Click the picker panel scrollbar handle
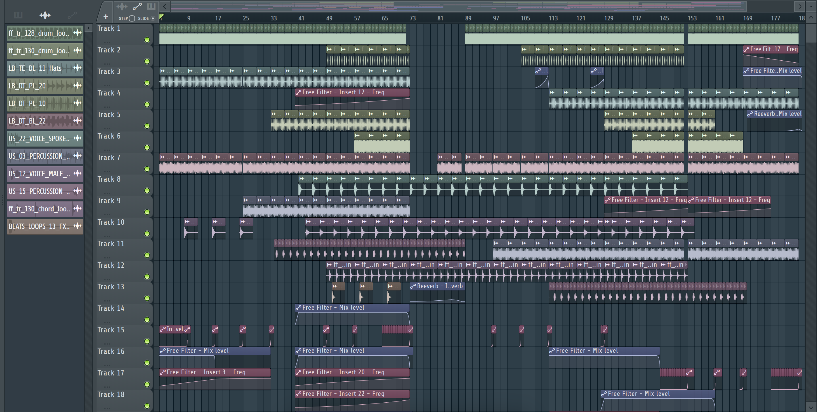 pyautogui.click(x=89, y=28)
